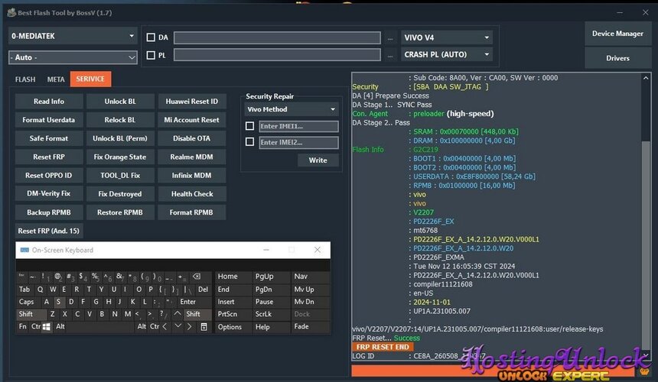Minimize the On-Screen Keyboard window
The width and height of the screenshot is (658, 382).
pos(266,250)
